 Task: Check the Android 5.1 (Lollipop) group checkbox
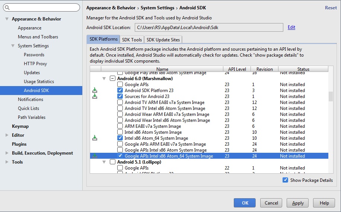pyautogui.click(x=112, y=162)
